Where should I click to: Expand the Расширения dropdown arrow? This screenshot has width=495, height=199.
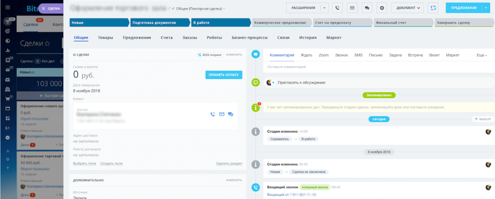coord(324,8)
